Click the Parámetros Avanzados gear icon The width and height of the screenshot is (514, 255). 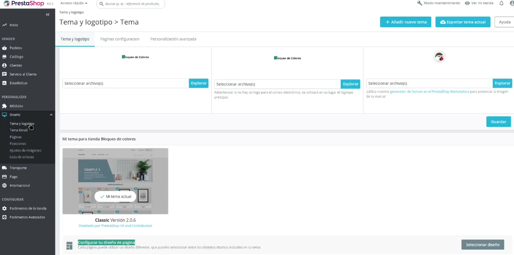[x=4, y=217]
